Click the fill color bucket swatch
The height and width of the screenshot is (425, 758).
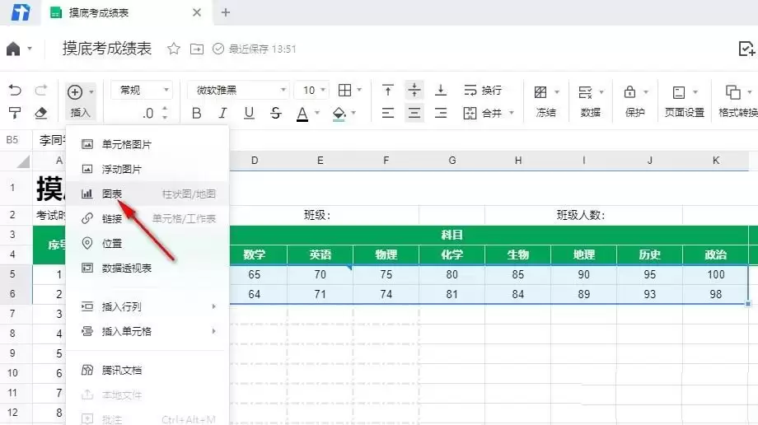[339, 113]
